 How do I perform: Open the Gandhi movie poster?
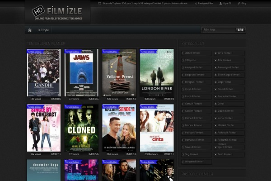tap(43, 72)
